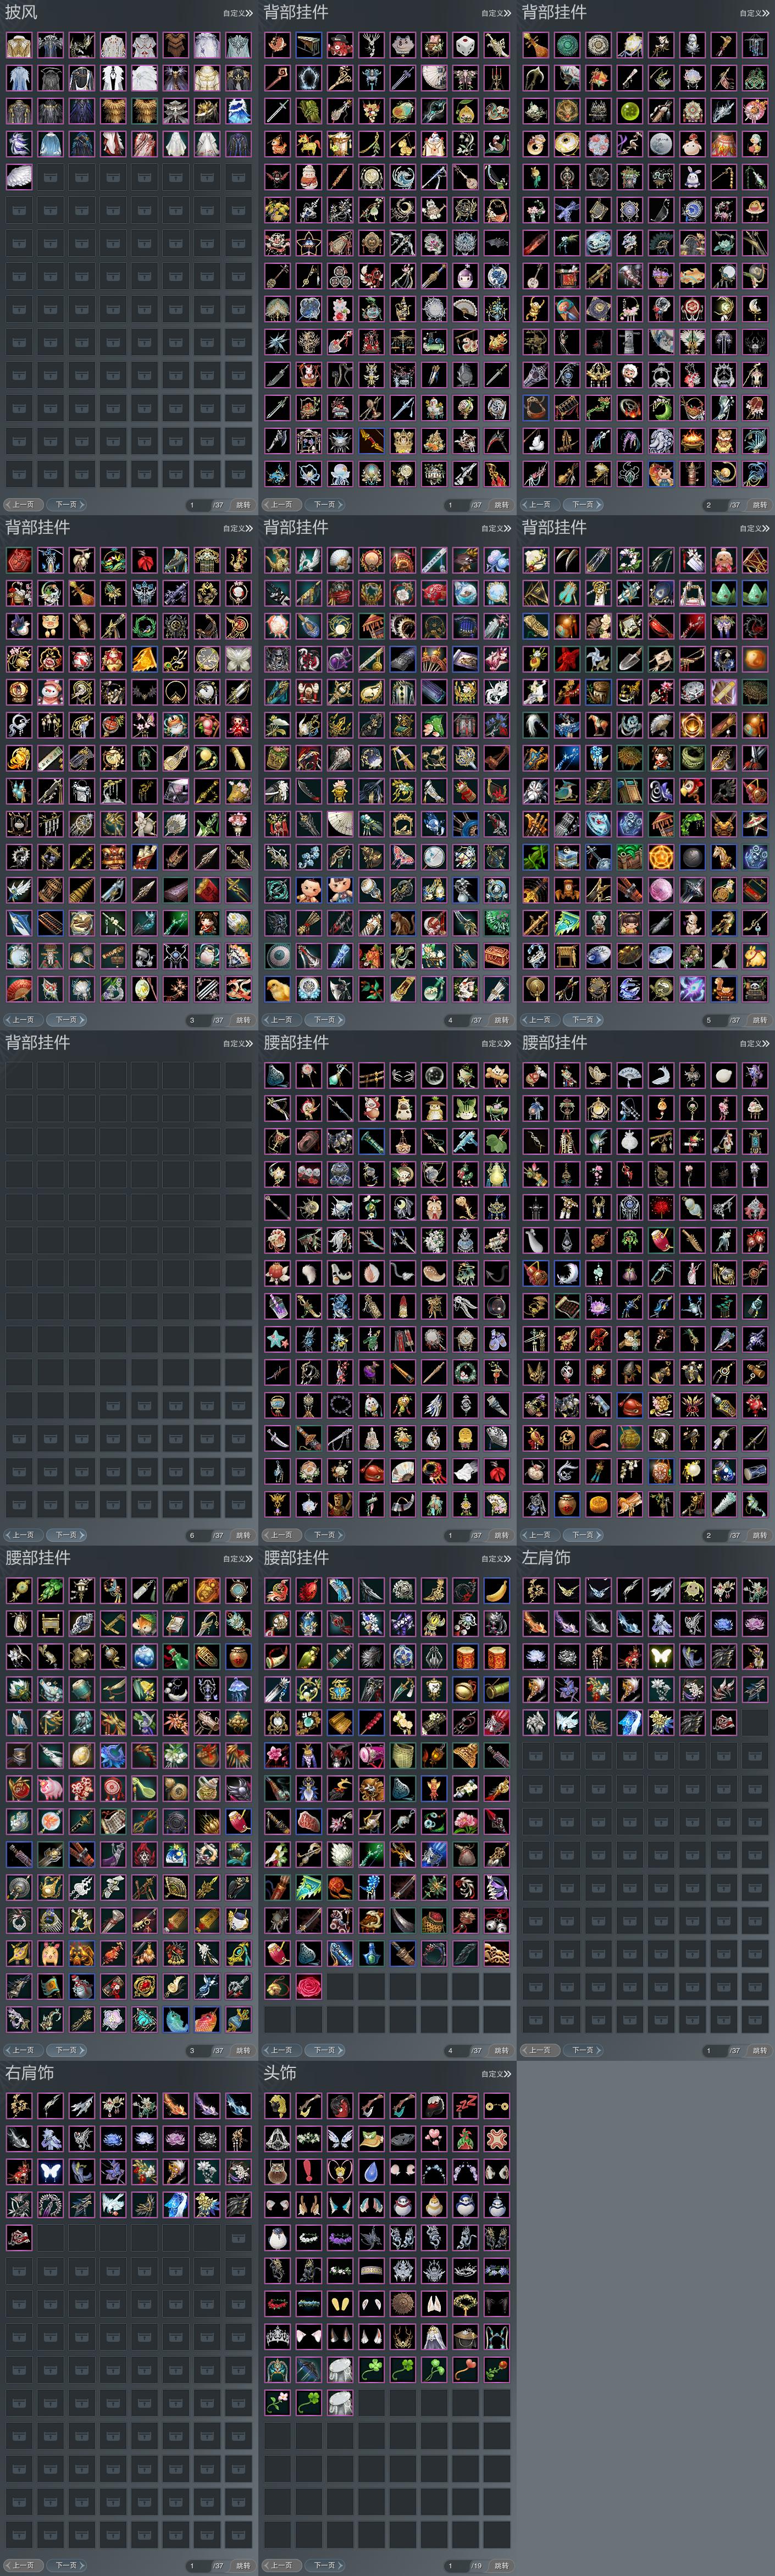Open 自定义 on 腰部挂件 page 4 panel
775x2576 pixels.
point(496,1558)
